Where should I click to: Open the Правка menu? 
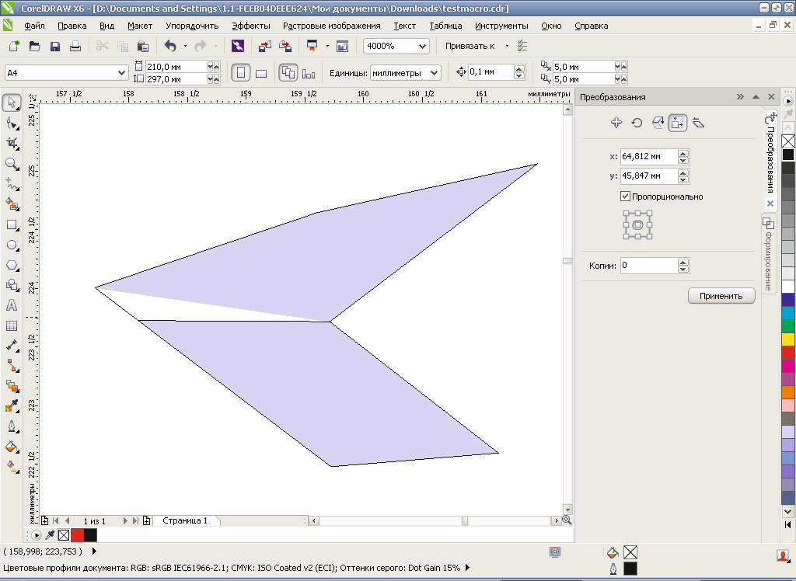72,26
